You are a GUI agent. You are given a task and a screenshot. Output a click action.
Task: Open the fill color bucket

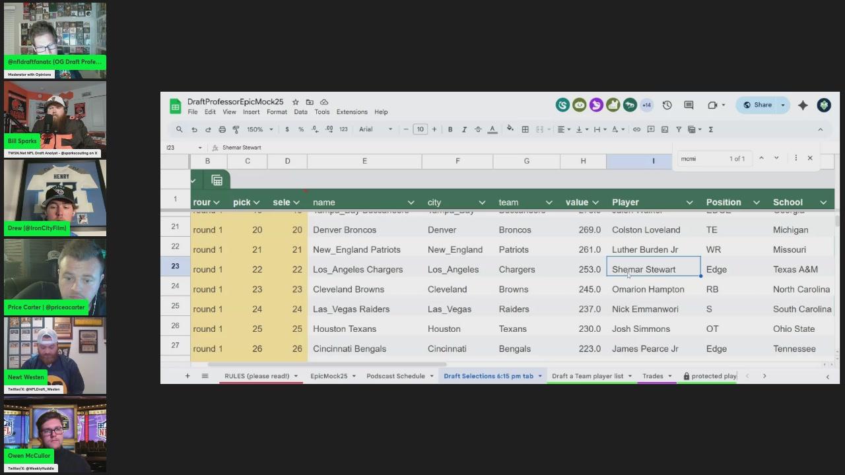(510, 129)
